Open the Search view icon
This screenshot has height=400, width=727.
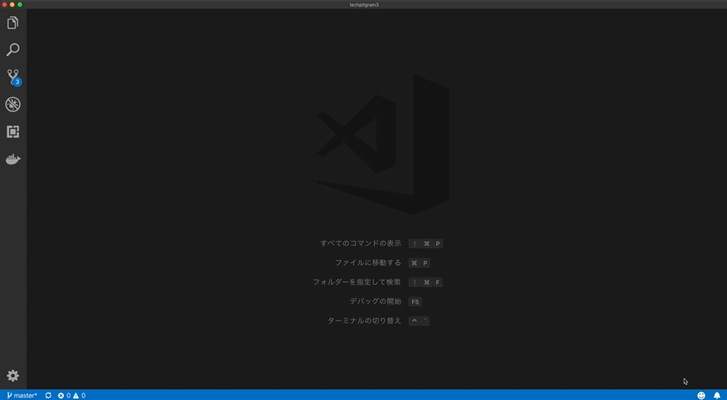click(x=13, y=50)
